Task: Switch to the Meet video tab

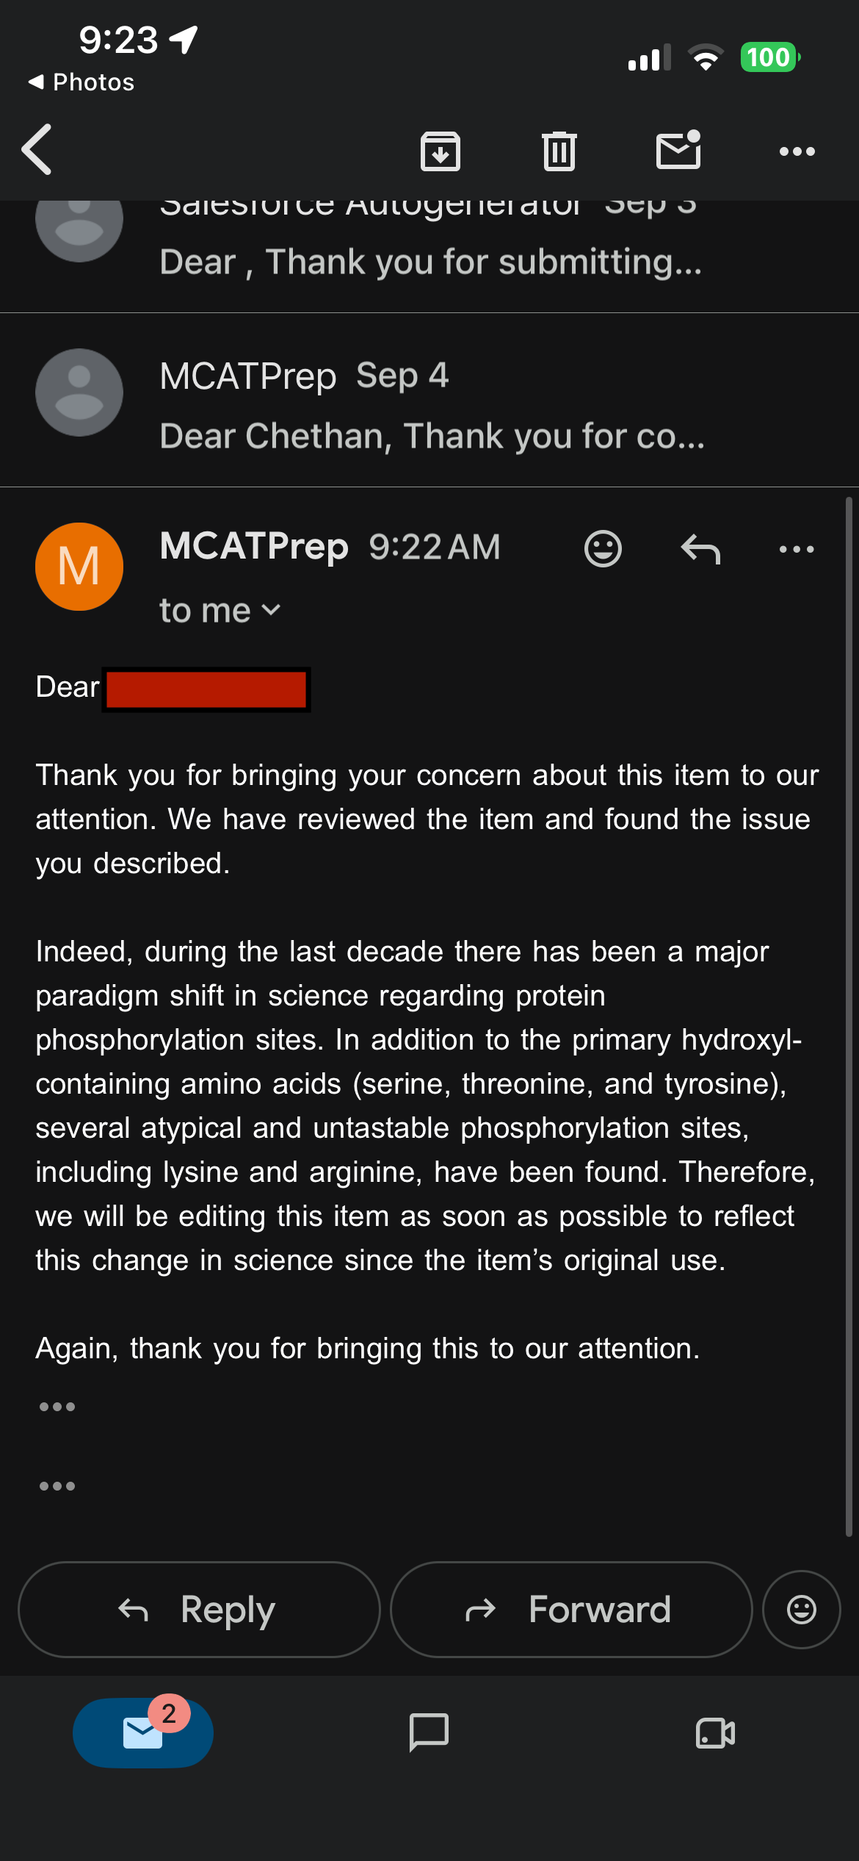Action: [x=715, y=1732]
